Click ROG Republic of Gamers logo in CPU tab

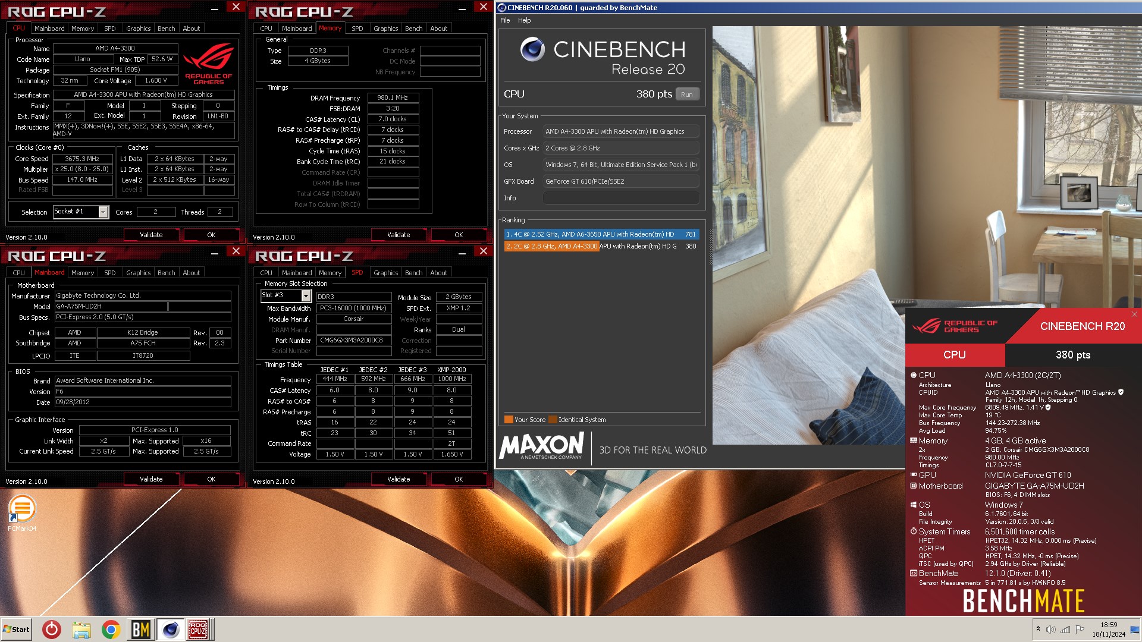(208, 65)
